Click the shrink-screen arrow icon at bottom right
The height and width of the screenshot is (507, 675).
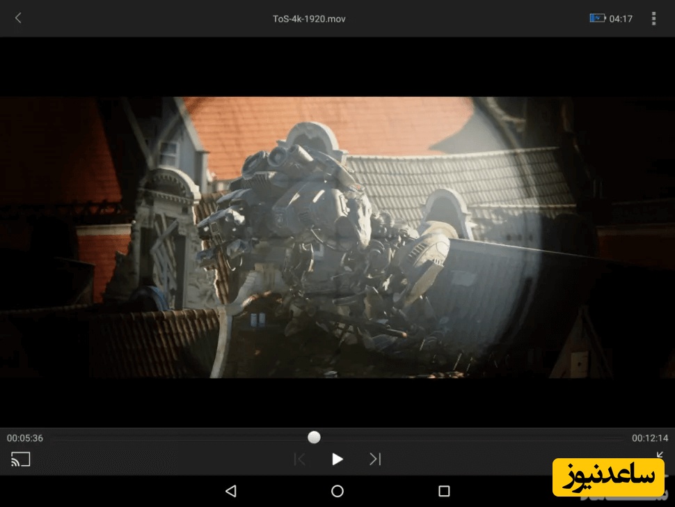click(x=660, y=455)
